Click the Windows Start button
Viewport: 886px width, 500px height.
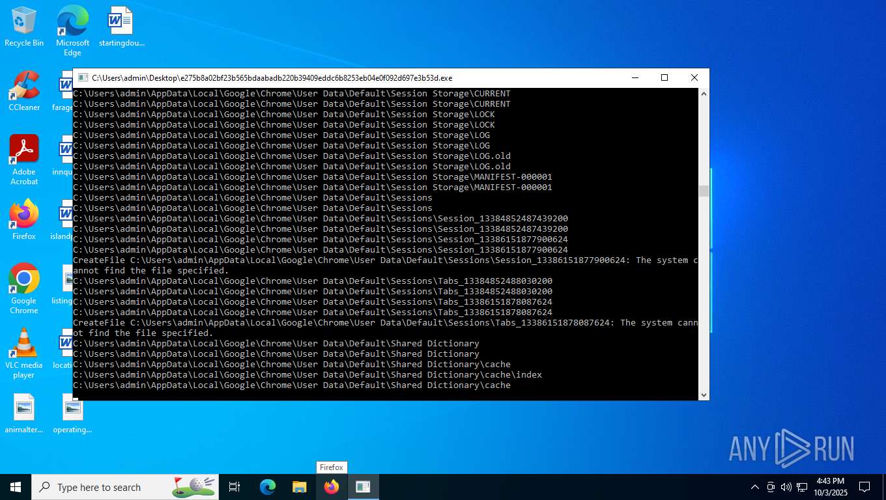[16, 487]
